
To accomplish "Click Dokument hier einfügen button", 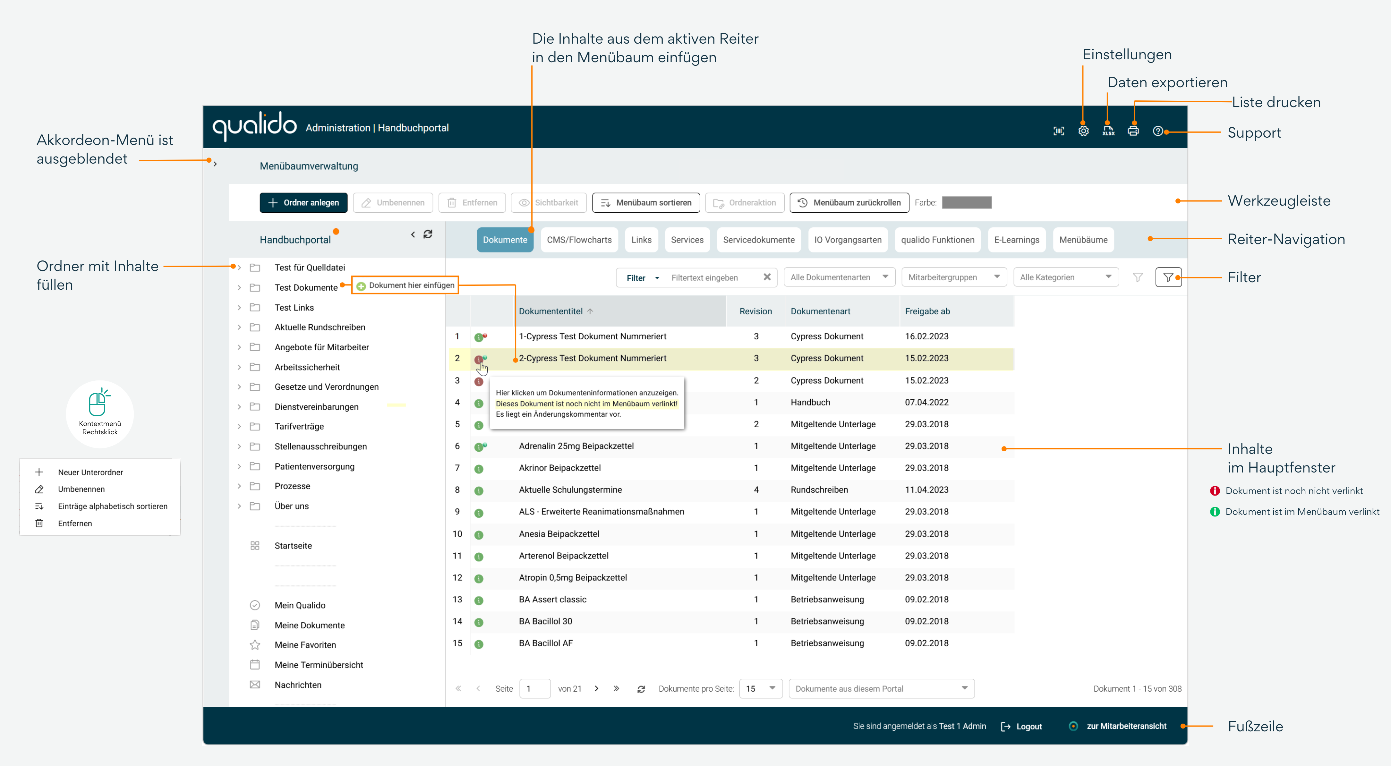I will [x=405, y=285].
